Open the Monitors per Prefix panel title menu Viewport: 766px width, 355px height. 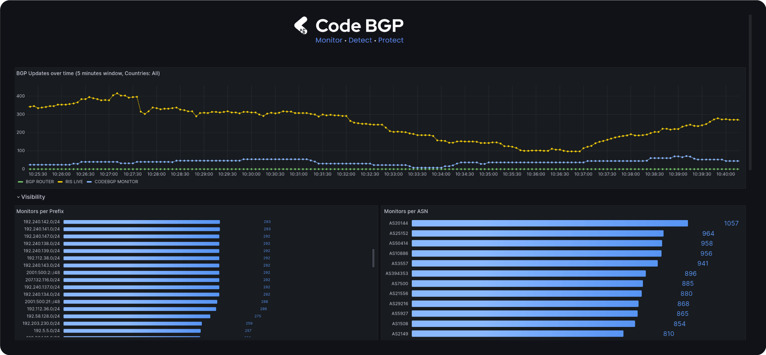point(40,211)
